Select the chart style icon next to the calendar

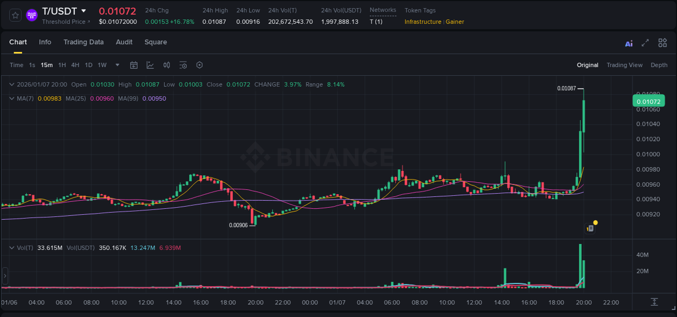pos(151,65)
